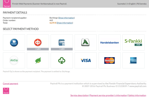Click the 'Finnish Web Payments' header notice
This screenshot has width=149, height=98.
click(40, 4)
